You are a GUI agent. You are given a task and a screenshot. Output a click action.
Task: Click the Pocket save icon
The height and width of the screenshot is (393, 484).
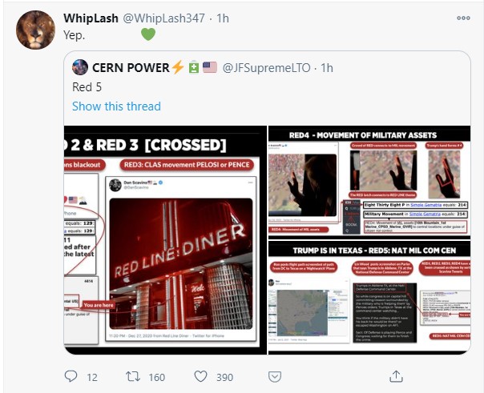click(x=275, y=377)
